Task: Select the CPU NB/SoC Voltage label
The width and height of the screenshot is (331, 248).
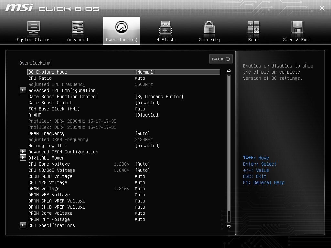Action: click(x=52, y=170)
